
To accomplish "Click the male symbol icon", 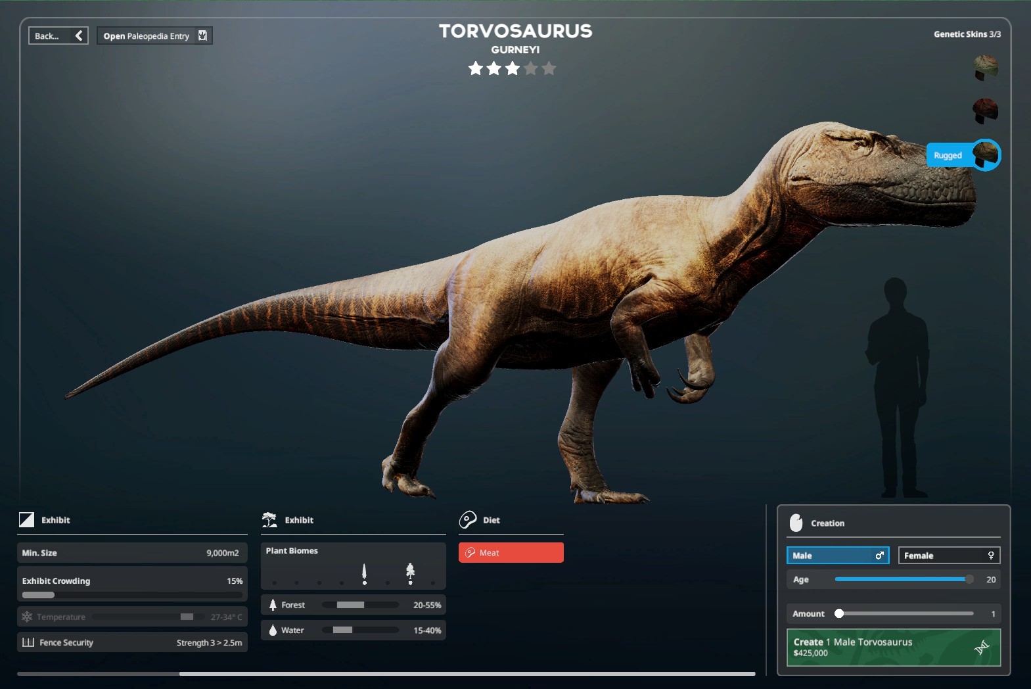I will click(880, 556).
